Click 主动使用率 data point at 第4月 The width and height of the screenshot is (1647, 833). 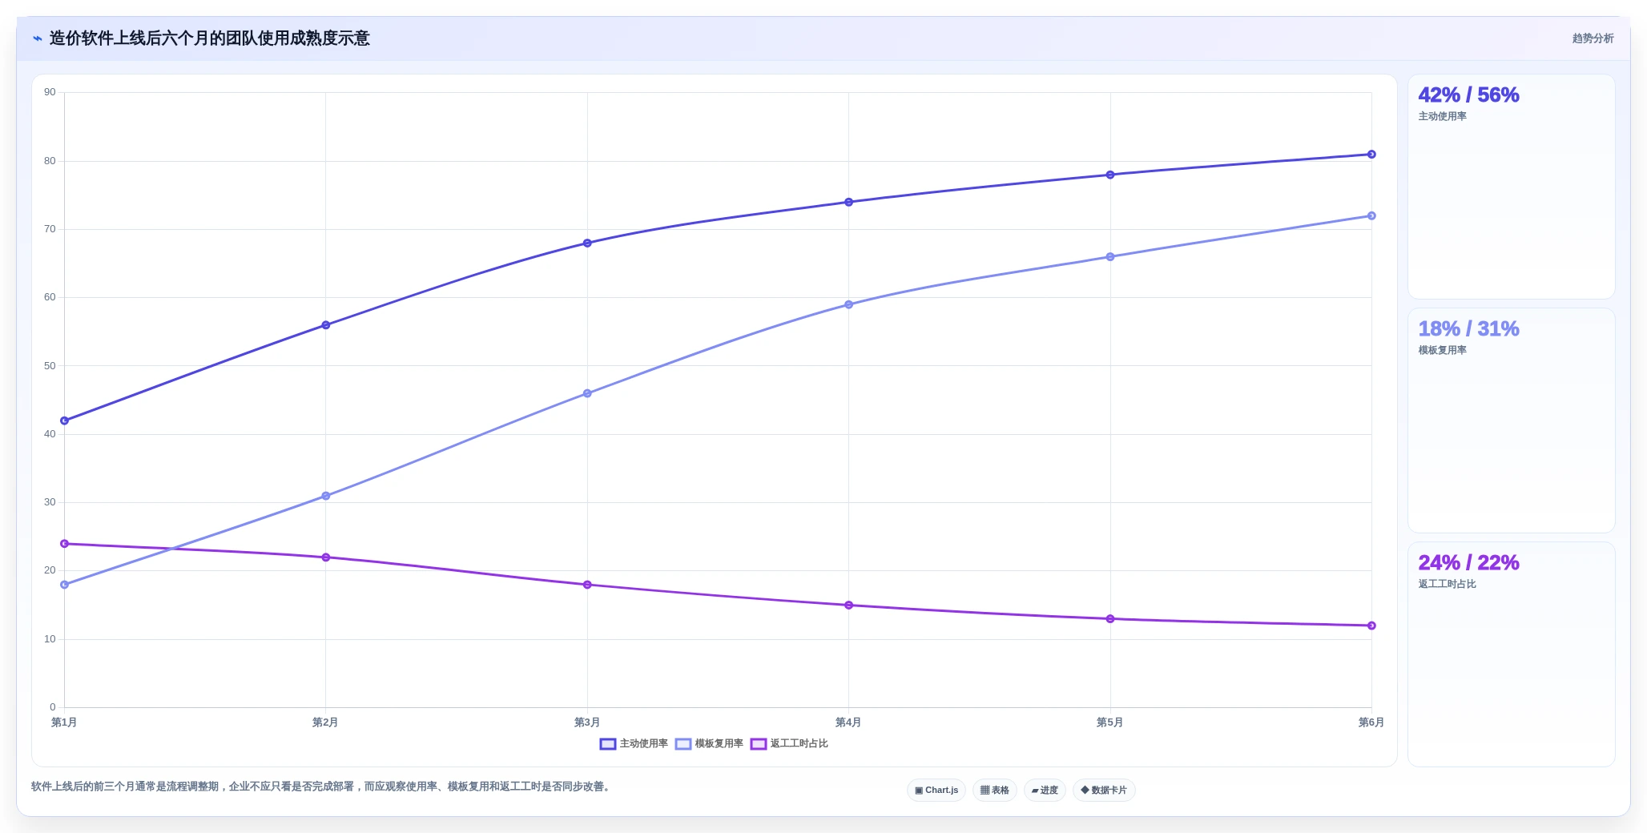pos(849,202)
